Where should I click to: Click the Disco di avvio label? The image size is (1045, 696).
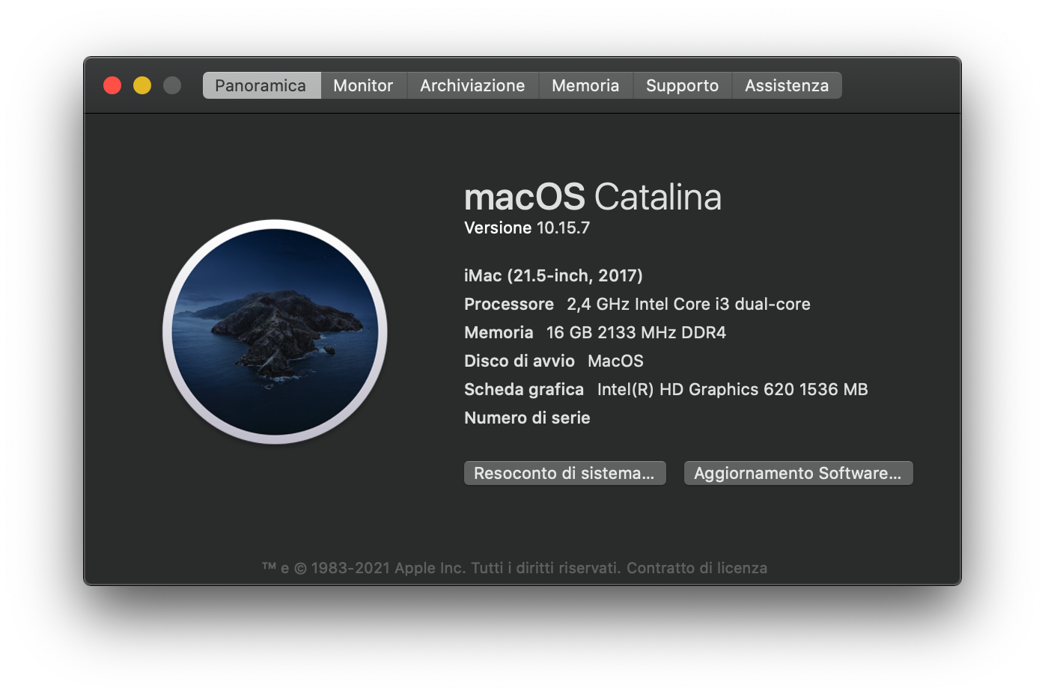point(520,361)
